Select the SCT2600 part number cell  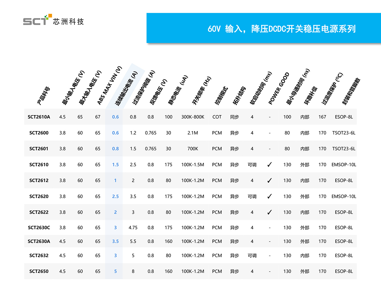(x=39, y=133)
